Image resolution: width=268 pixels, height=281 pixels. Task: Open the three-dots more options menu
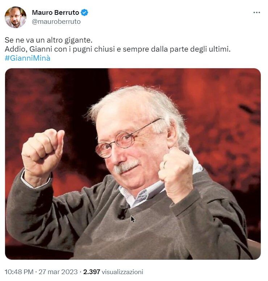(256, 13)
